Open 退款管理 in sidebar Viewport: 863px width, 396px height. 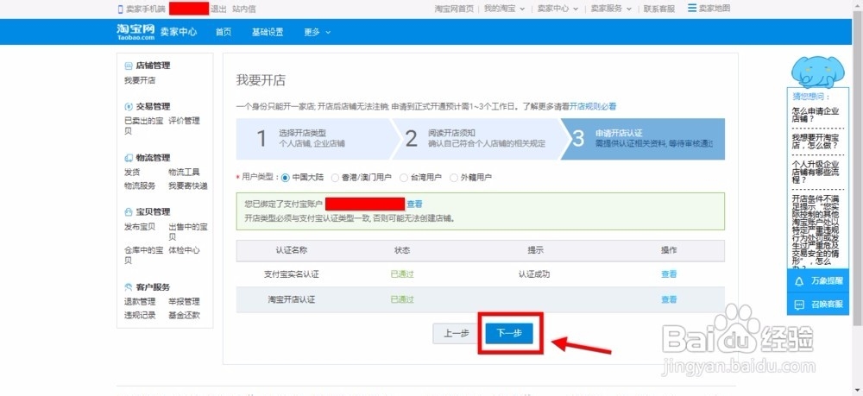pos(140,301)
